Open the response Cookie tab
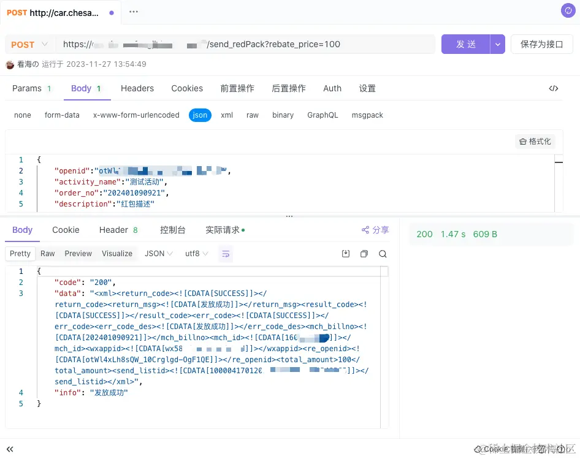This screenshot has width=580, height=459. point(66,230)
